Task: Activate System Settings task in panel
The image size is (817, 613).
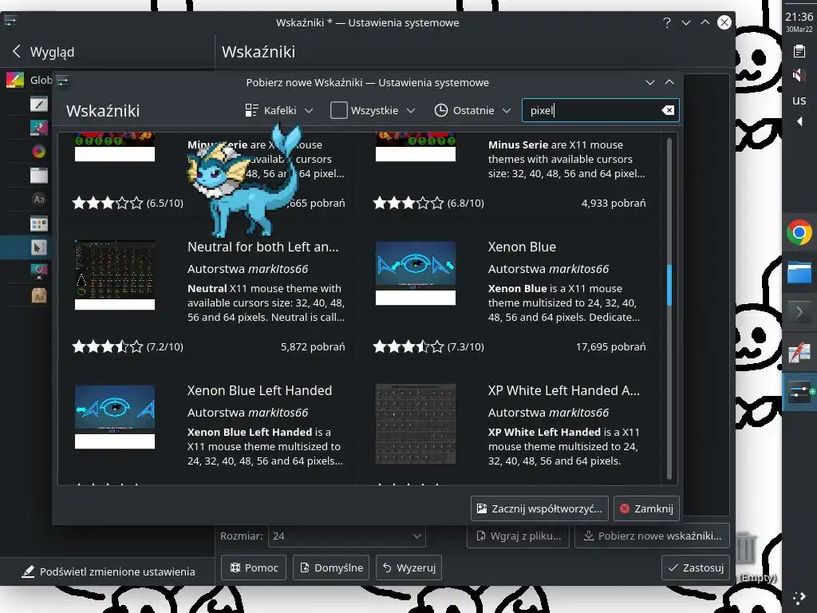Action: coord(799,392)
